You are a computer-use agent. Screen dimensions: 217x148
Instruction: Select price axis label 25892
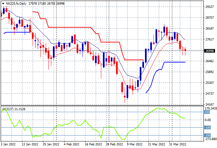[x=209, y=72]
